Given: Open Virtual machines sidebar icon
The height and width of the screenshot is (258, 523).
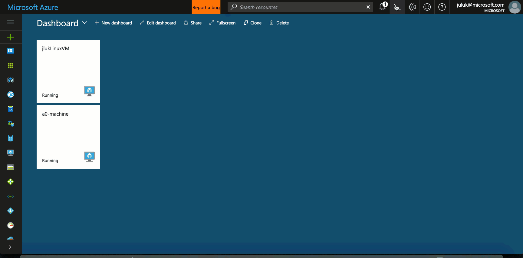Looking at the screenshot, I should 11,153.
